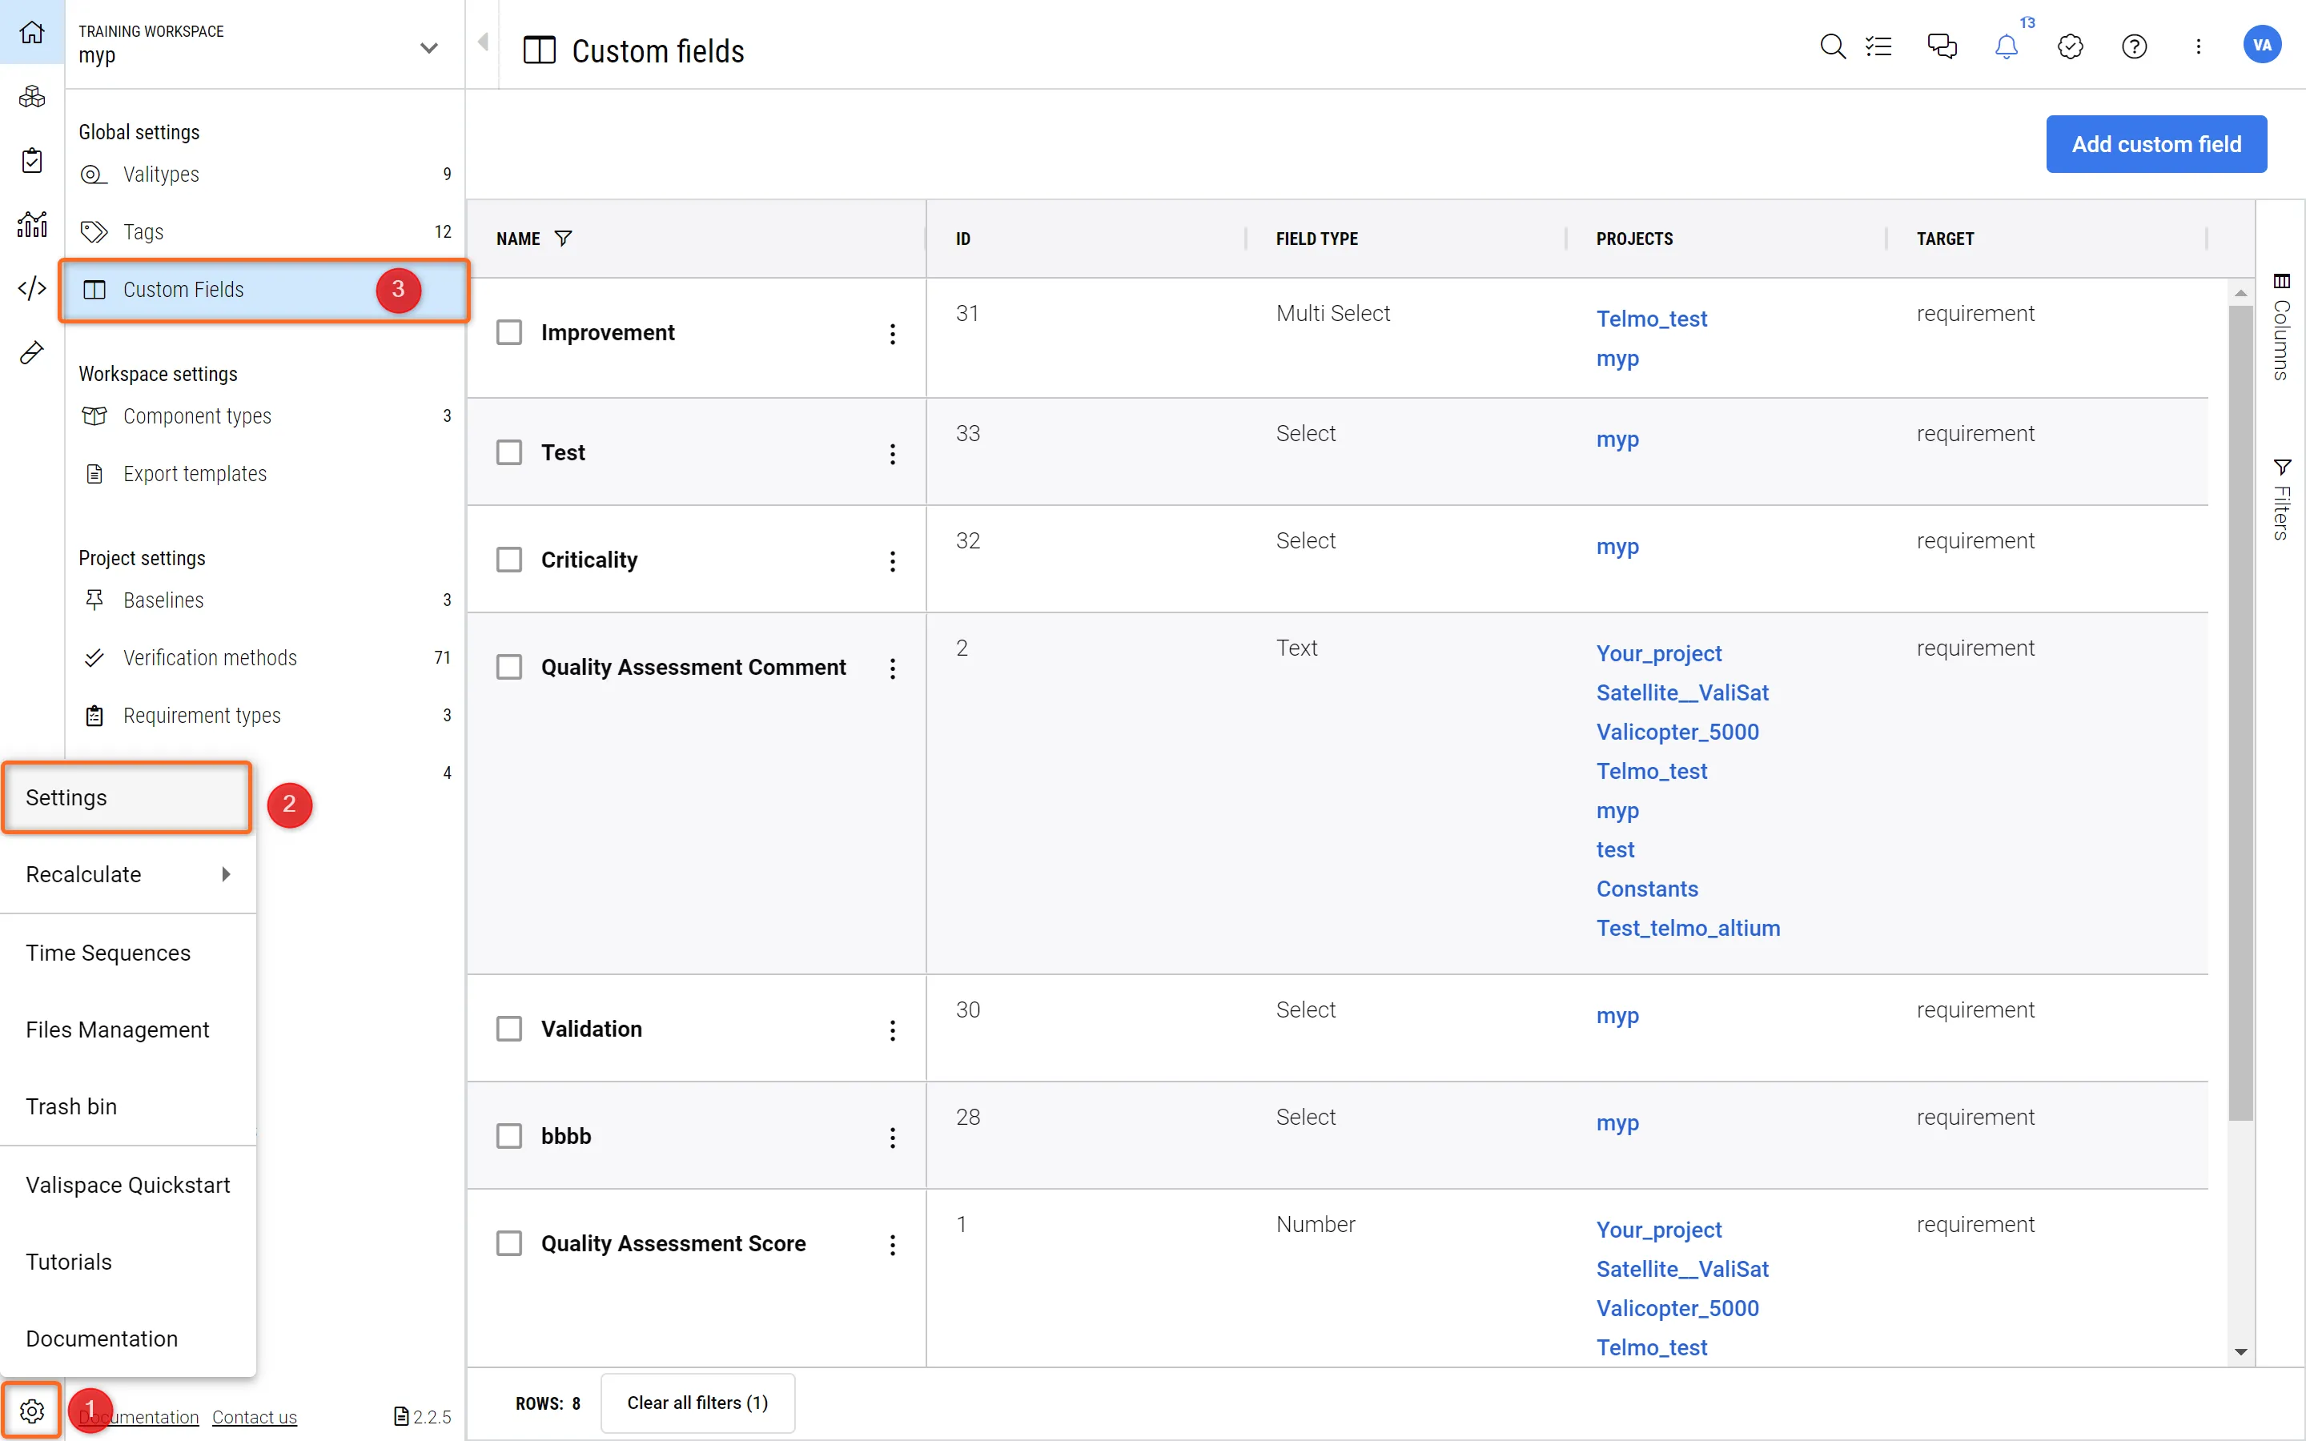Open the three-dot menu for Test row
Screen dimensions: 2306x1441
892,454
